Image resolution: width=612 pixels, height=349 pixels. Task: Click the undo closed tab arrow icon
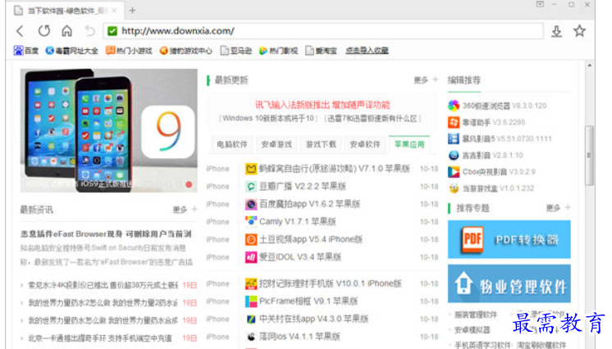click(x=90, y=31)
